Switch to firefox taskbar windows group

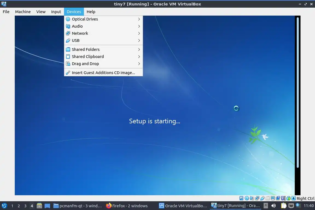coord(127,206)
